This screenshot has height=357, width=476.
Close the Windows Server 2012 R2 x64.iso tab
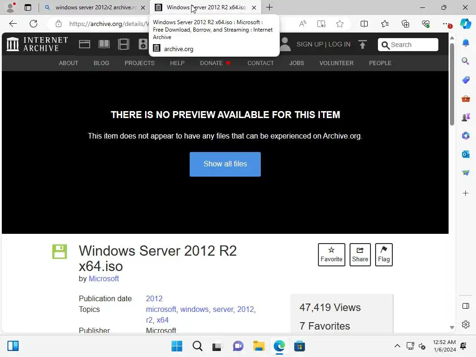[254, 7]
